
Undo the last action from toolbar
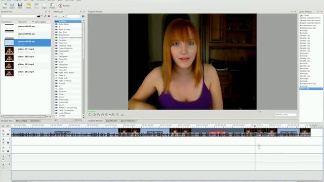[x=28, y=6]
